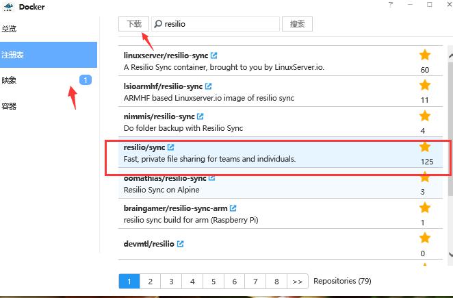453x298 pixels.
Task: Select the 注册表 registry tab
Action: coord(14,55)
